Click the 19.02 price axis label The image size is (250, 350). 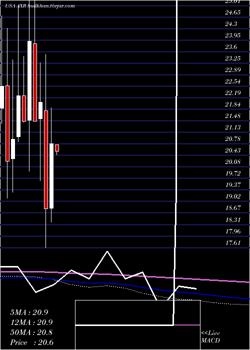[x=233, y=196]
